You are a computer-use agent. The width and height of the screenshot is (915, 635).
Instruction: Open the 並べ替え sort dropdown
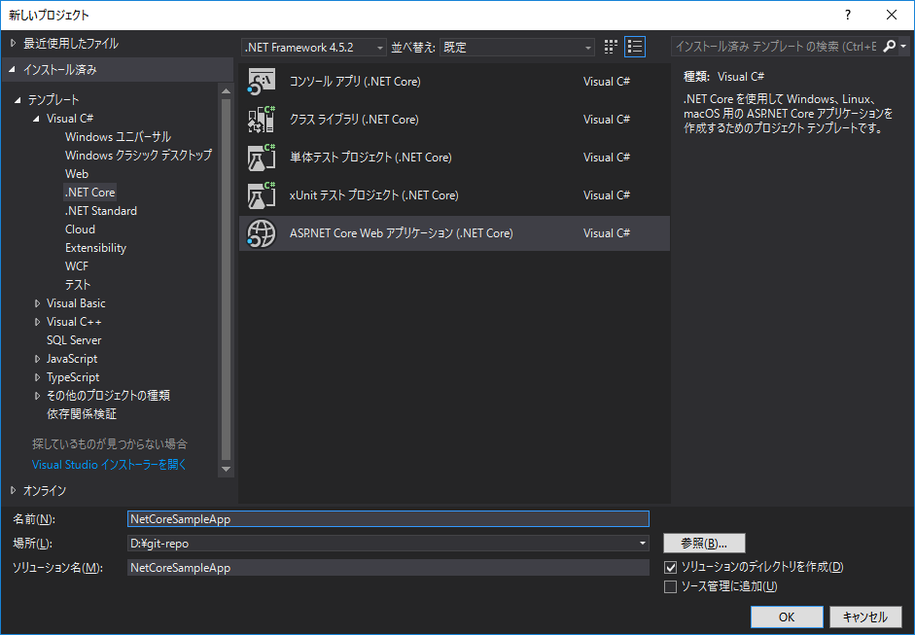click(x=587, y=46)
